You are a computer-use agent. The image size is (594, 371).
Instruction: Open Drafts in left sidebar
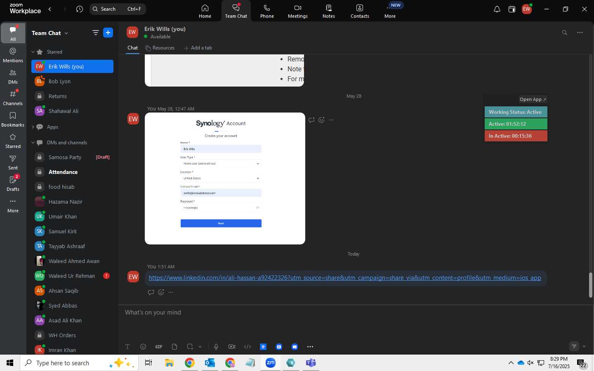[x=13, y=183]
